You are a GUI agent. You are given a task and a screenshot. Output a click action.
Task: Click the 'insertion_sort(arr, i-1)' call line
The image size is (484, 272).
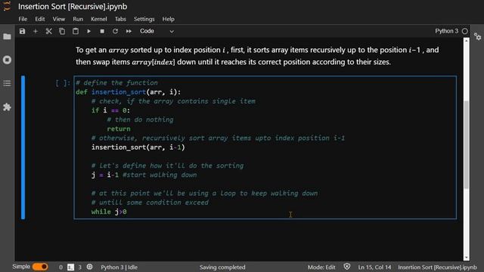[138, 147]
